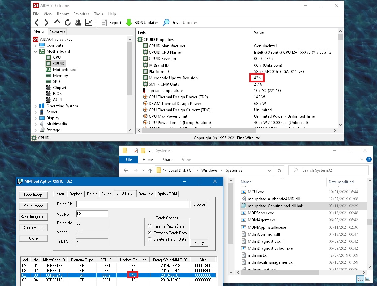This screenshot has height=286, width=377.
Task: Click Create Report button in MMTool
Action: click(33, 228)
